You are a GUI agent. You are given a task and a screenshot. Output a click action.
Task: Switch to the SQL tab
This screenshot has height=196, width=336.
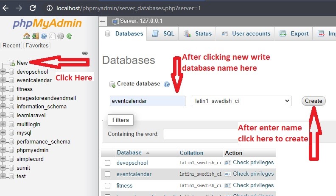pos(163,34)
